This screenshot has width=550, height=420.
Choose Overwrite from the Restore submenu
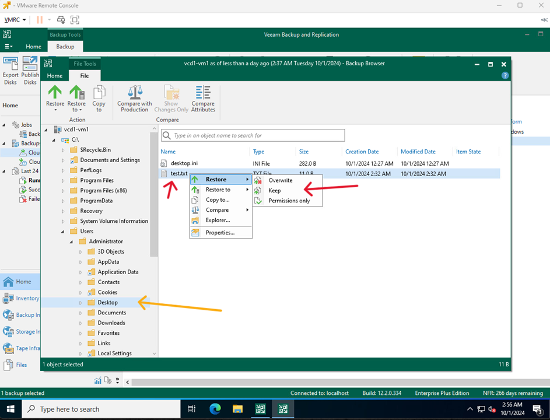coord(280,180)
